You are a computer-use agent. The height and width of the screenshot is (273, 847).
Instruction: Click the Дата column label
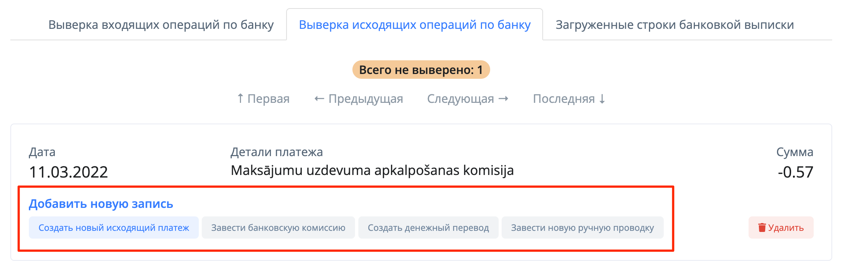point(42,152)
